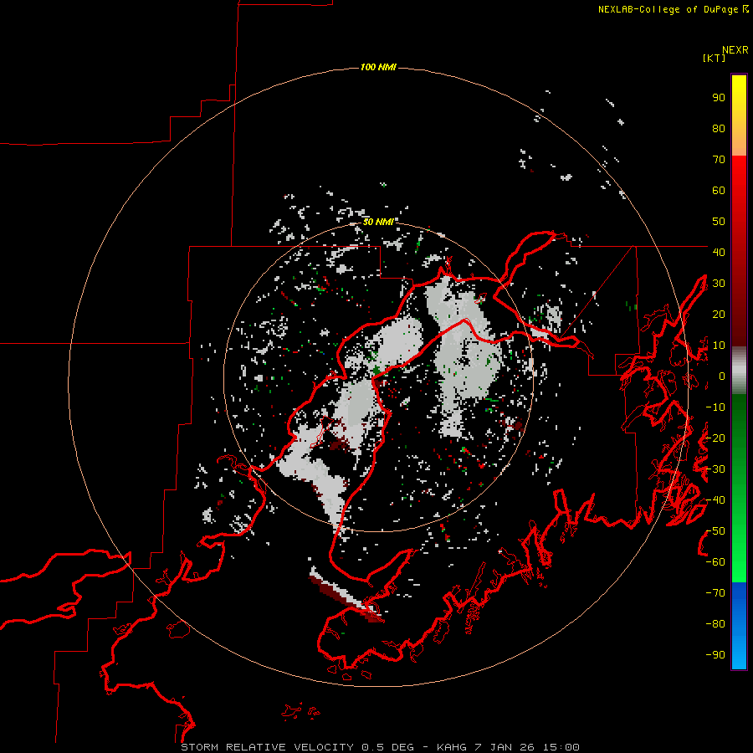753x753 pixels.
Task: Click the positive 10 value on the velocity scale
Action: tap(719, 346)
